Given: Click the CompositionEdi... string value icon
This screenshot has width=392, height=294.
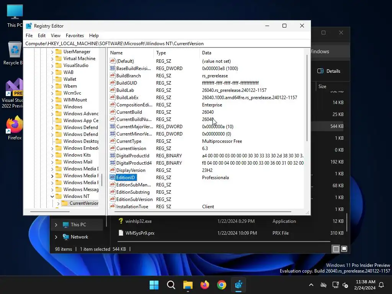Looking at the screenshot, I should point(113,104).
